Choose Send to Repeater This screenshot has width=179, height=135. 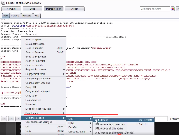point(35,52)
